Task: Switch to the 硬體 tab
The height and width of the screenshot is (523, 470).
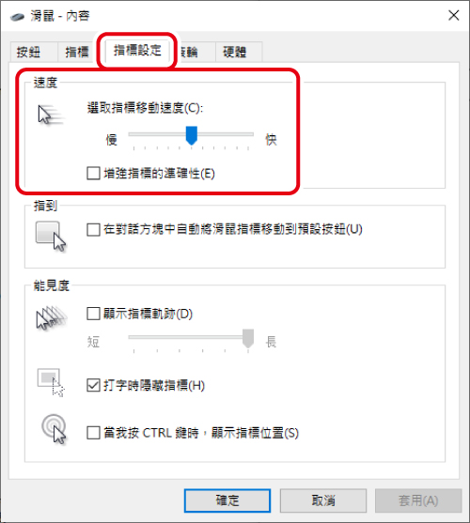Action: pos(239,52)
